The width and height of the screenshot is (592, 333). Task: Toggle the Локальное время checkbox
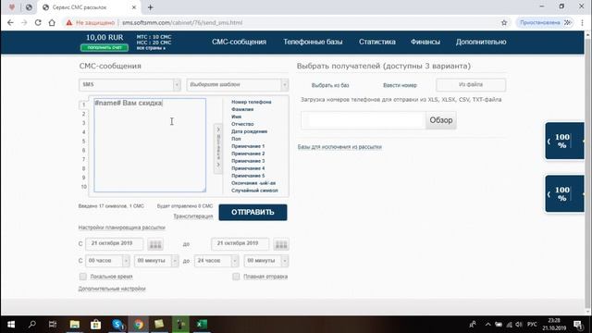coord(83,277)
